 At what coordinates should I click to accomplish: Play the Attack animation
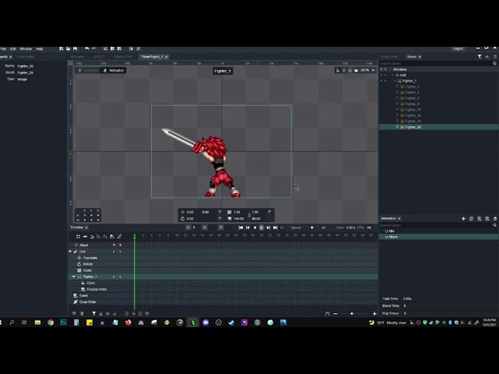261,228
